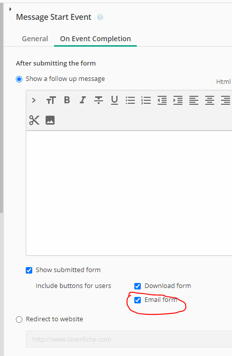The image size is (232, 356).
Task: Open help icon next to Message Start Event
Action: click(100, 17)
